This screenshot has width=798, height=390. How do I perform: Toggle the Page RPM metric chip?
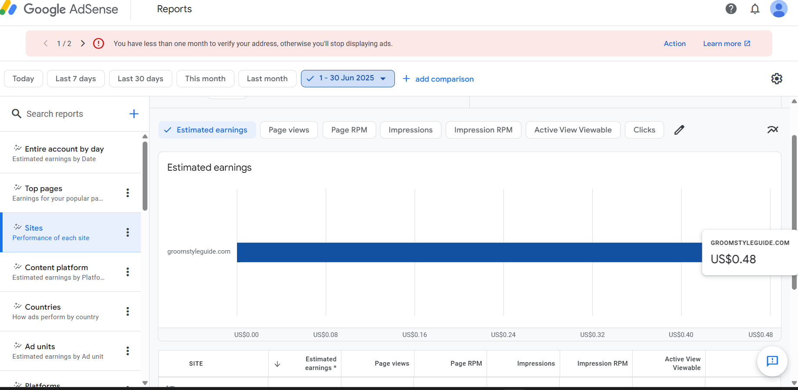click(349, 130)
